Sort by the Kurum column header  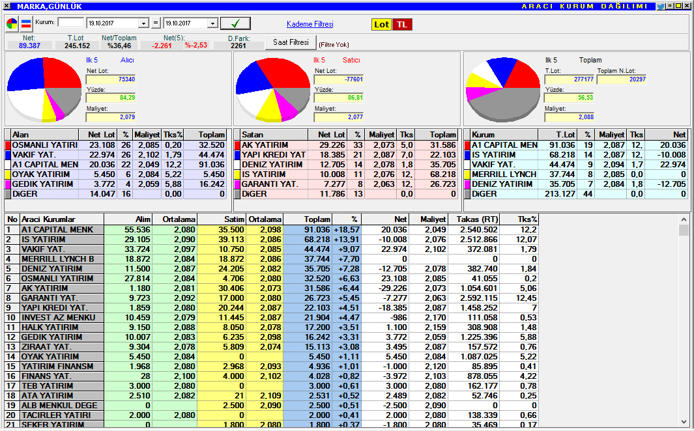click(504, 135)
